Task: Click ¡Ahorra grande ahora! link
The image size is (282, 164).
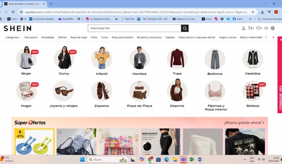Action: 244,123
